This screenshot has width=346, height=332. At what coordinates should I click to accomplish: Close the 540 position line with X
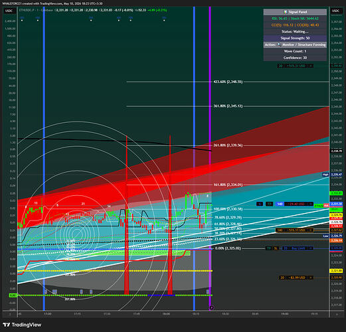click(x=311, y=204)
